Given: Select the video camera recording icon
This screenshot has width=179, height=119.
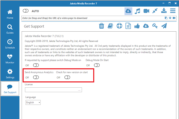Looking at the screenshot, I should coord(146,11).
